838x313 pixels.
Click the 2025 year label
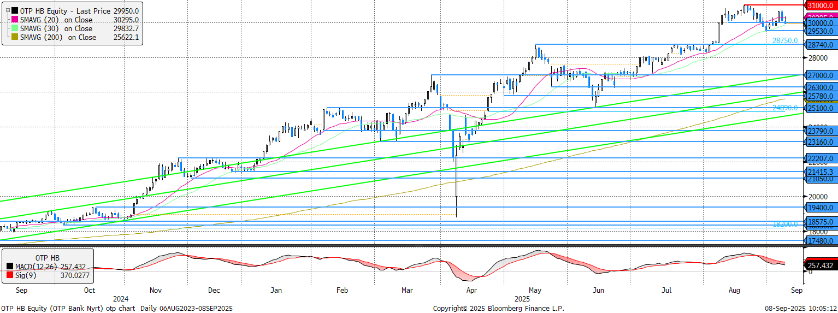pos(522,299)
